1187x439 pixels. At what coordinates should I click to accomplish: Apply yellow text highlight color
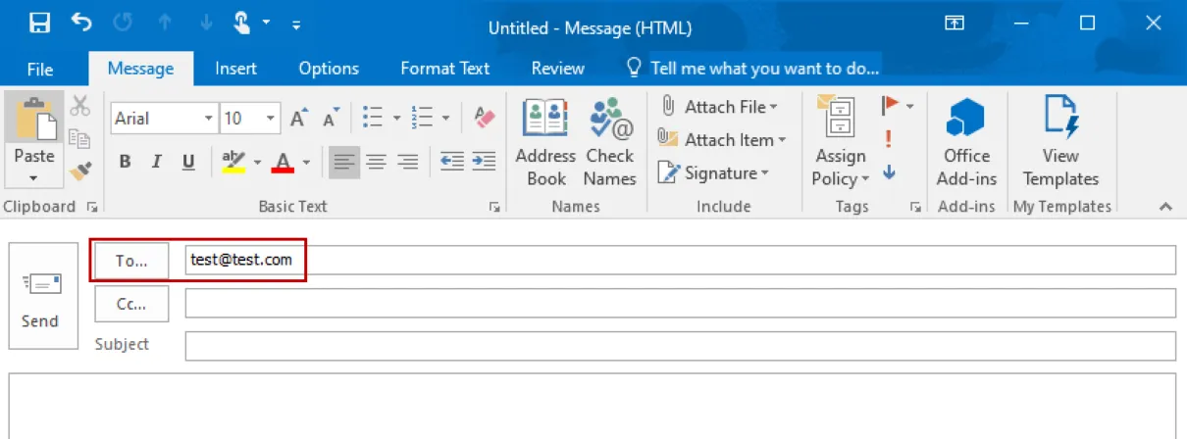[233, 162]
